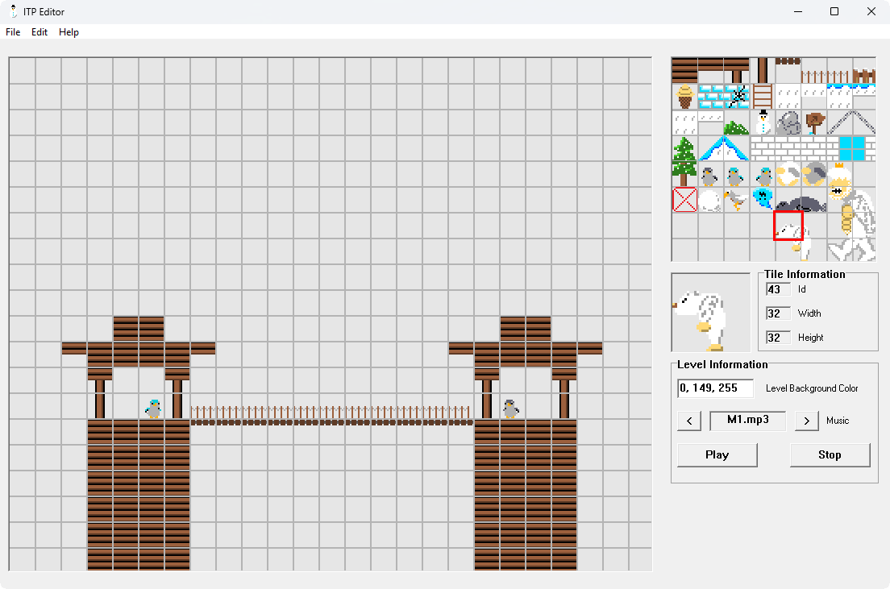Screen dimensions: 890x589
Task: Click the teal penguin on the level canvas
Action: click(x=153, y=409)
